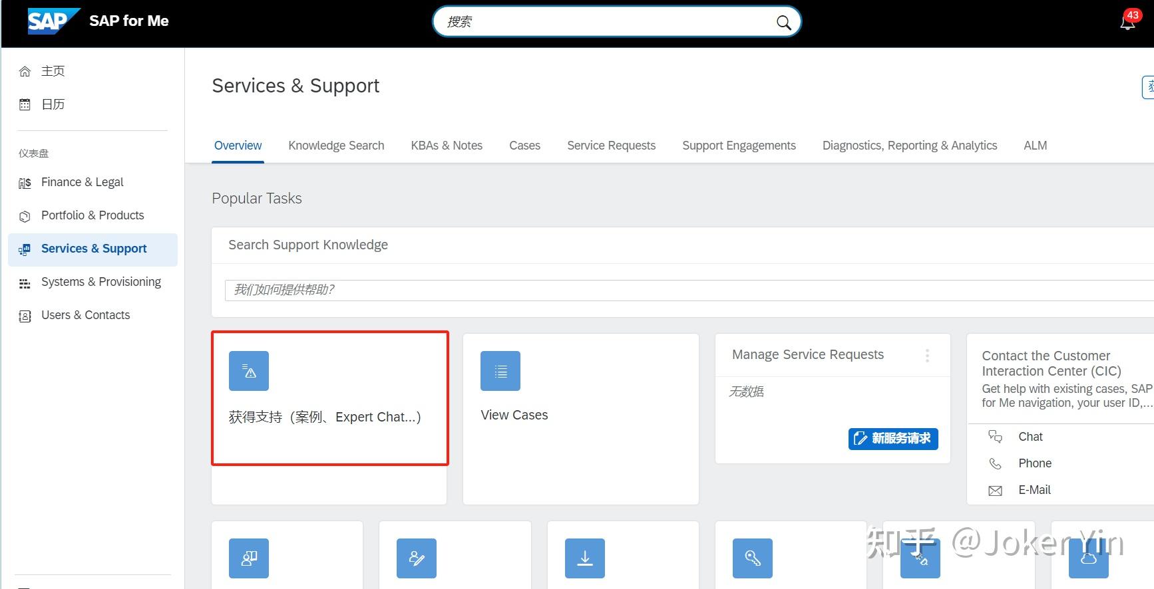The width and height of the screenshot is (1154, 589).
Task: Click the 我们如何提供帮助? knowledge search field
Action: (689, 290)
